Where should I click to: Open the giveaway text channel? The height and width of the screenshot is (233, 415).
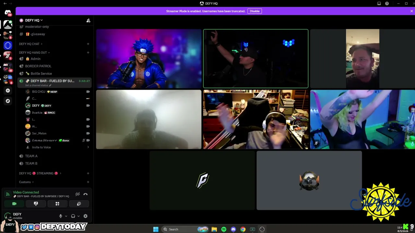[x=54, y=34]
